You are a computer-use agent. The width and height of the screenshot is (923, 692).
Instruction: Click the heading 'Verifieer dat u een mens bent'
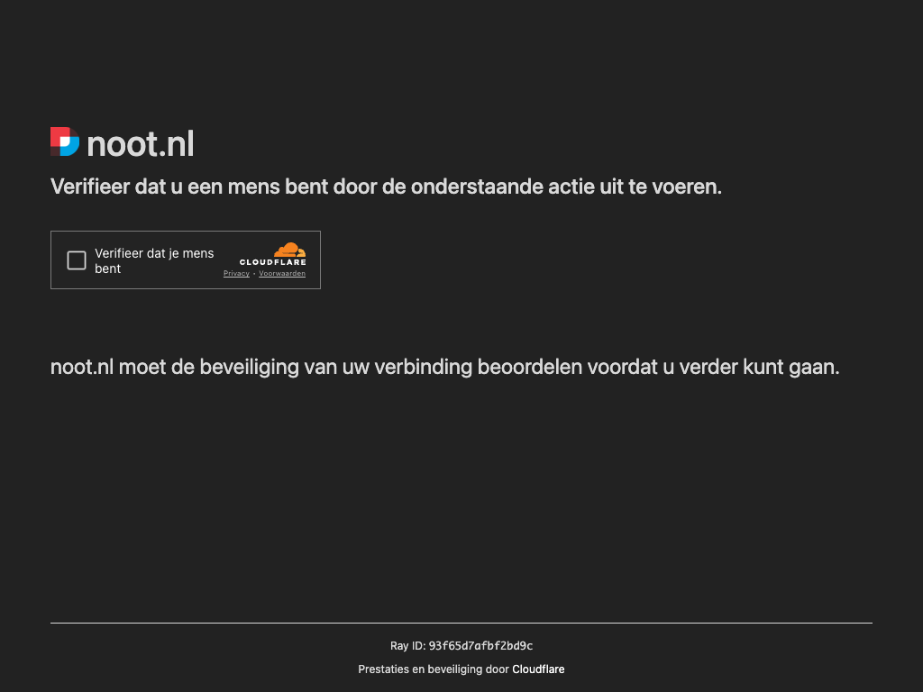tap(386, 187)
